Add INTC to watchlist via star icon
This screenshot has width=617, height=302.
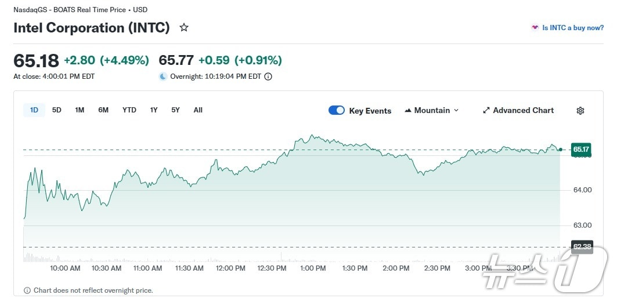pos(184,27)
